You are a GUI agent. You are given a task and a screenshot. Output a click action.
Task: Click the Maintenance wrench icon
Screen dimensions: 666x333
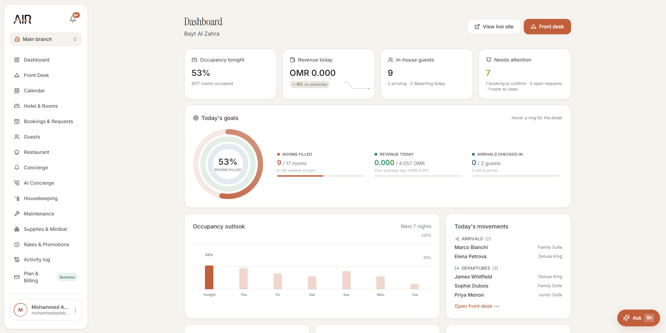(x=17, y=214)
